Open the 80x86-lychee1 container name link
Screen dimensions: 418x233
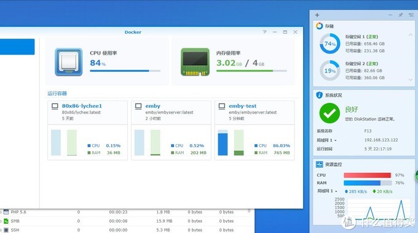pyautogui.click(x=82, y=106)
